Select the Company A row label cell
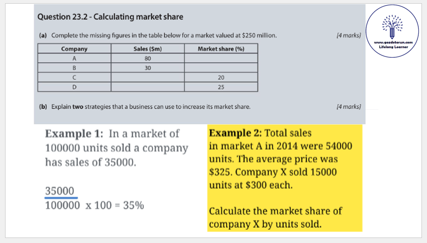 click(74, 59)
